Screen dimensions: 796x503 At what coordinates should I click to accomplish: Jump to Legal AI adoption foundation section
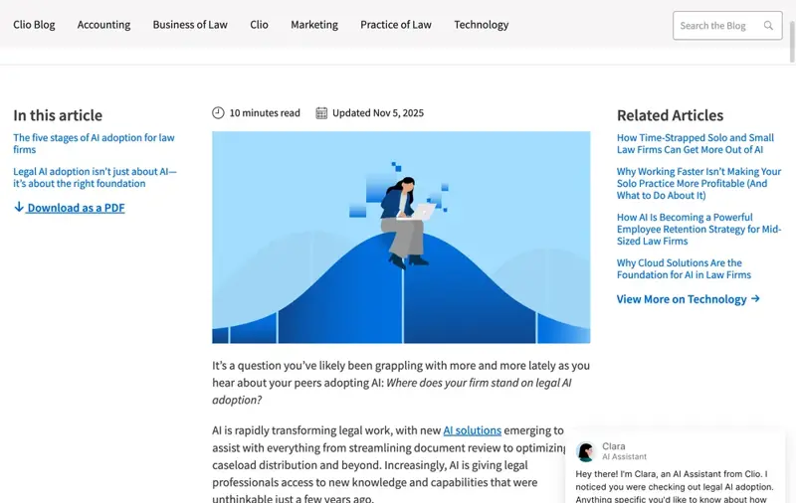[95, 178]
